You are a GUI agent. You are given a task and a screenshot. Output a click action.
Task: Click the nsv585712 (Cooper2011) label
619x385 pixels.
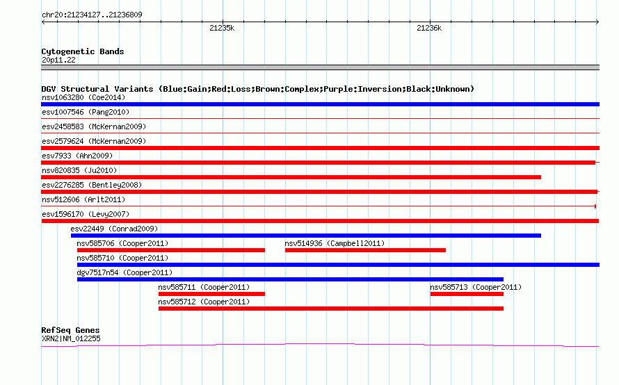pyautogui.click(x=204, y=302)
